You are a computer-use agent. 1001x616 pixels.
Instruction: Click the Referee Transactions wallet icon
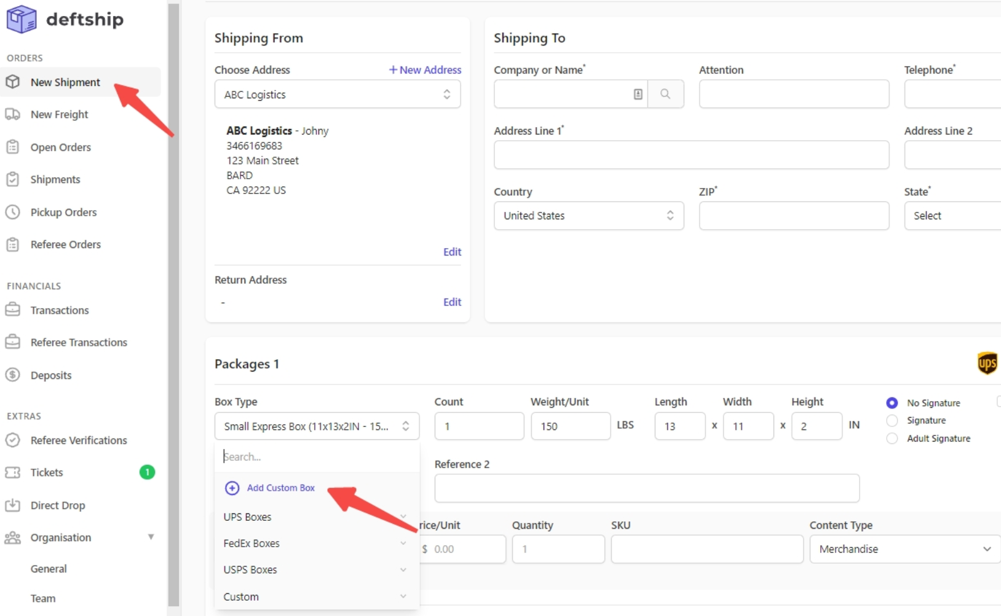click(x=13, y=342)
